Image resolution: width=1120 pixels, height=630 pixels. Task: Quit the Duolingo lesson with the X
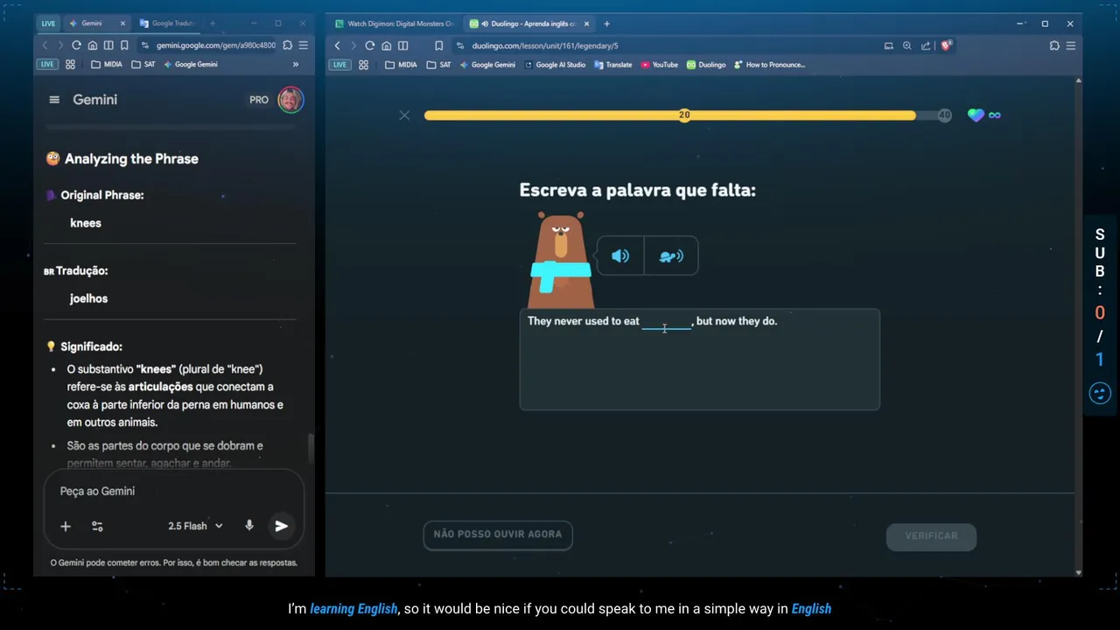tap(404, 115)
